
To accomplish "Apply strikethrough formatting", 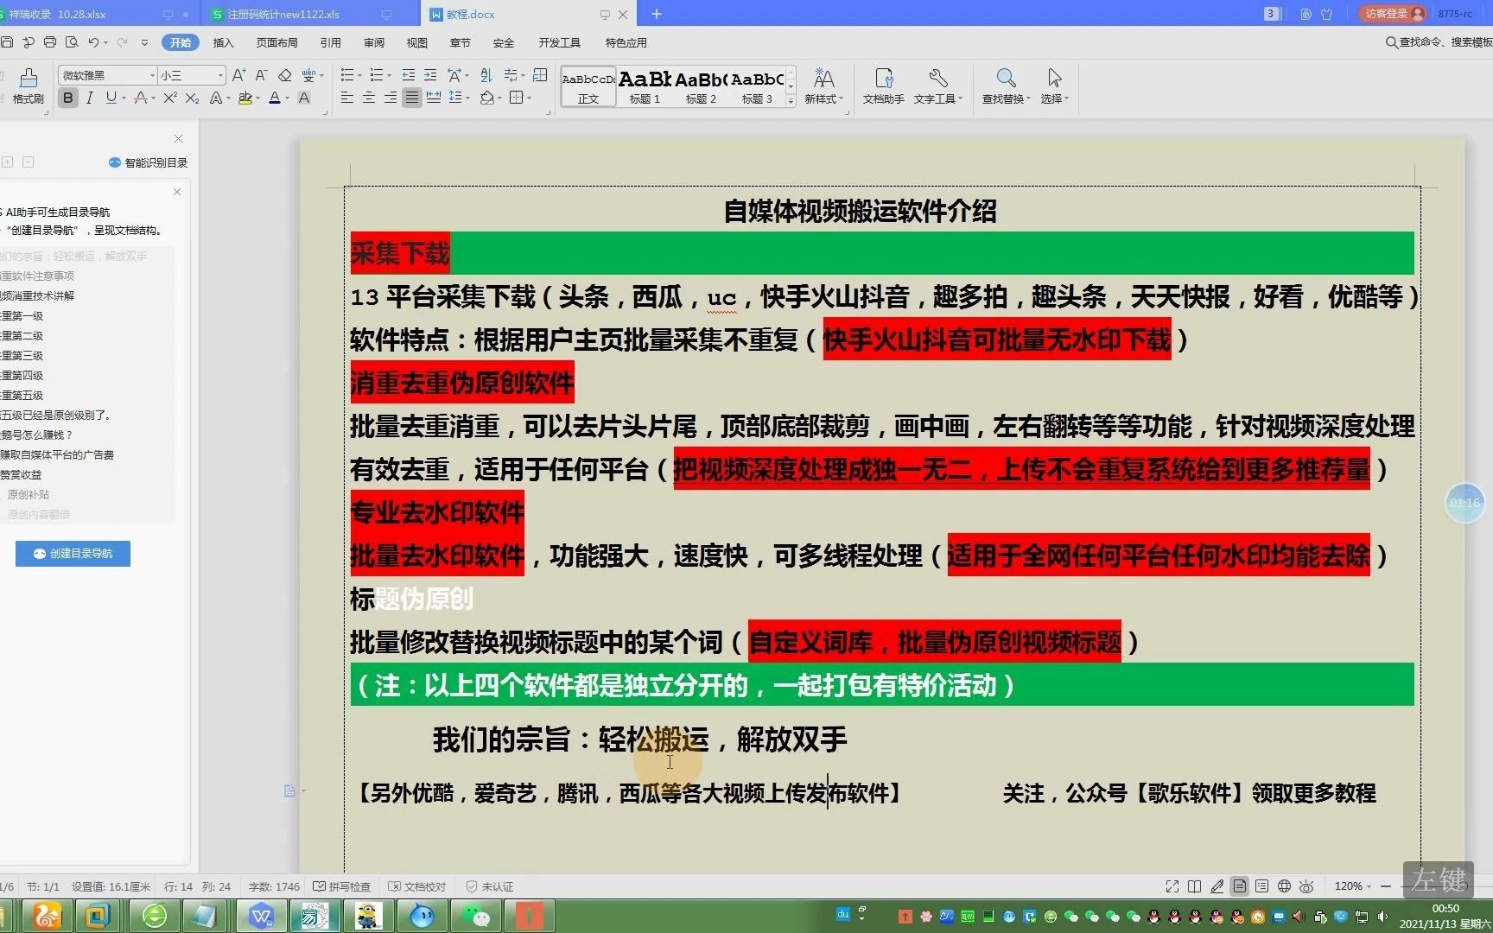I will (141, 98).
